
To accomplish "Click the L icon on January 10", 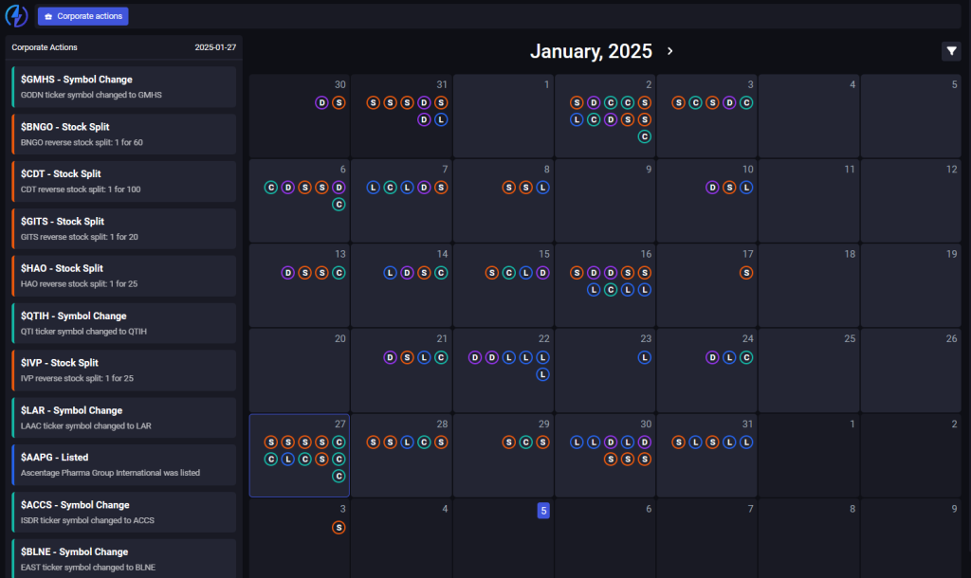I will [x=746, y=188].
